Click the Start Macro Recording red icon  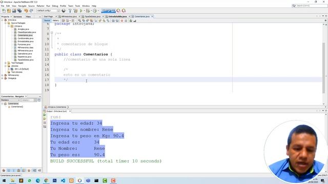pos(122,20)
